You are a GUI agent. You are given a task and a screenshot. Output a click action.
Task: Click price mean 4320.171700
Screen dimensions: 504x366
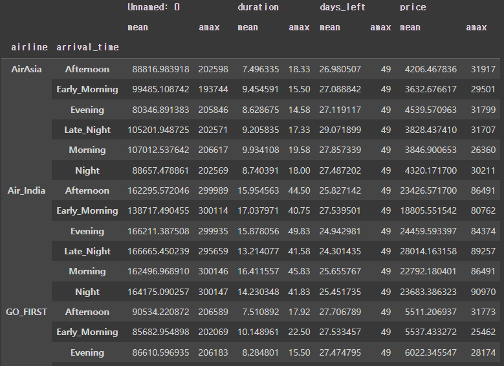click(431, 170)
